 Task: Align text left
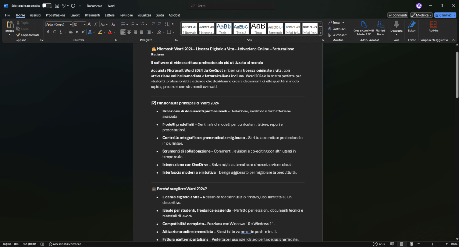[123, 32]
